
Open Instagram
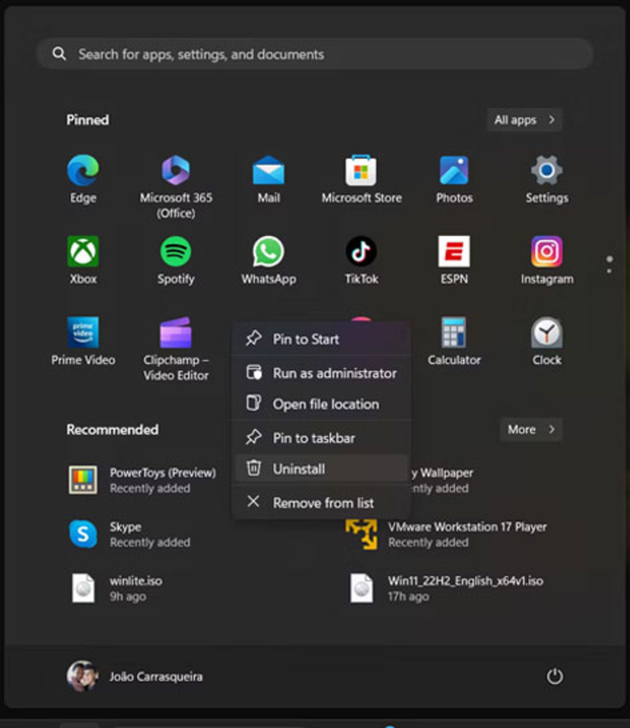(547, 261)
